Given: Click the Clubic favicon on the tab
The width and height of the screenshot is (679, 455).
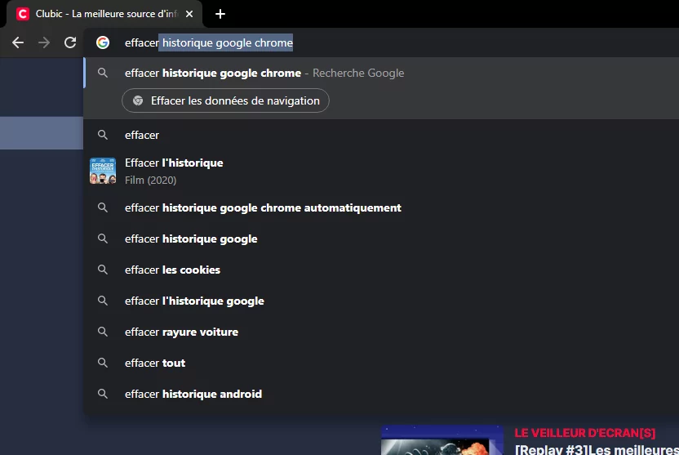Looking at the screenshot, I should coord(23,14).
